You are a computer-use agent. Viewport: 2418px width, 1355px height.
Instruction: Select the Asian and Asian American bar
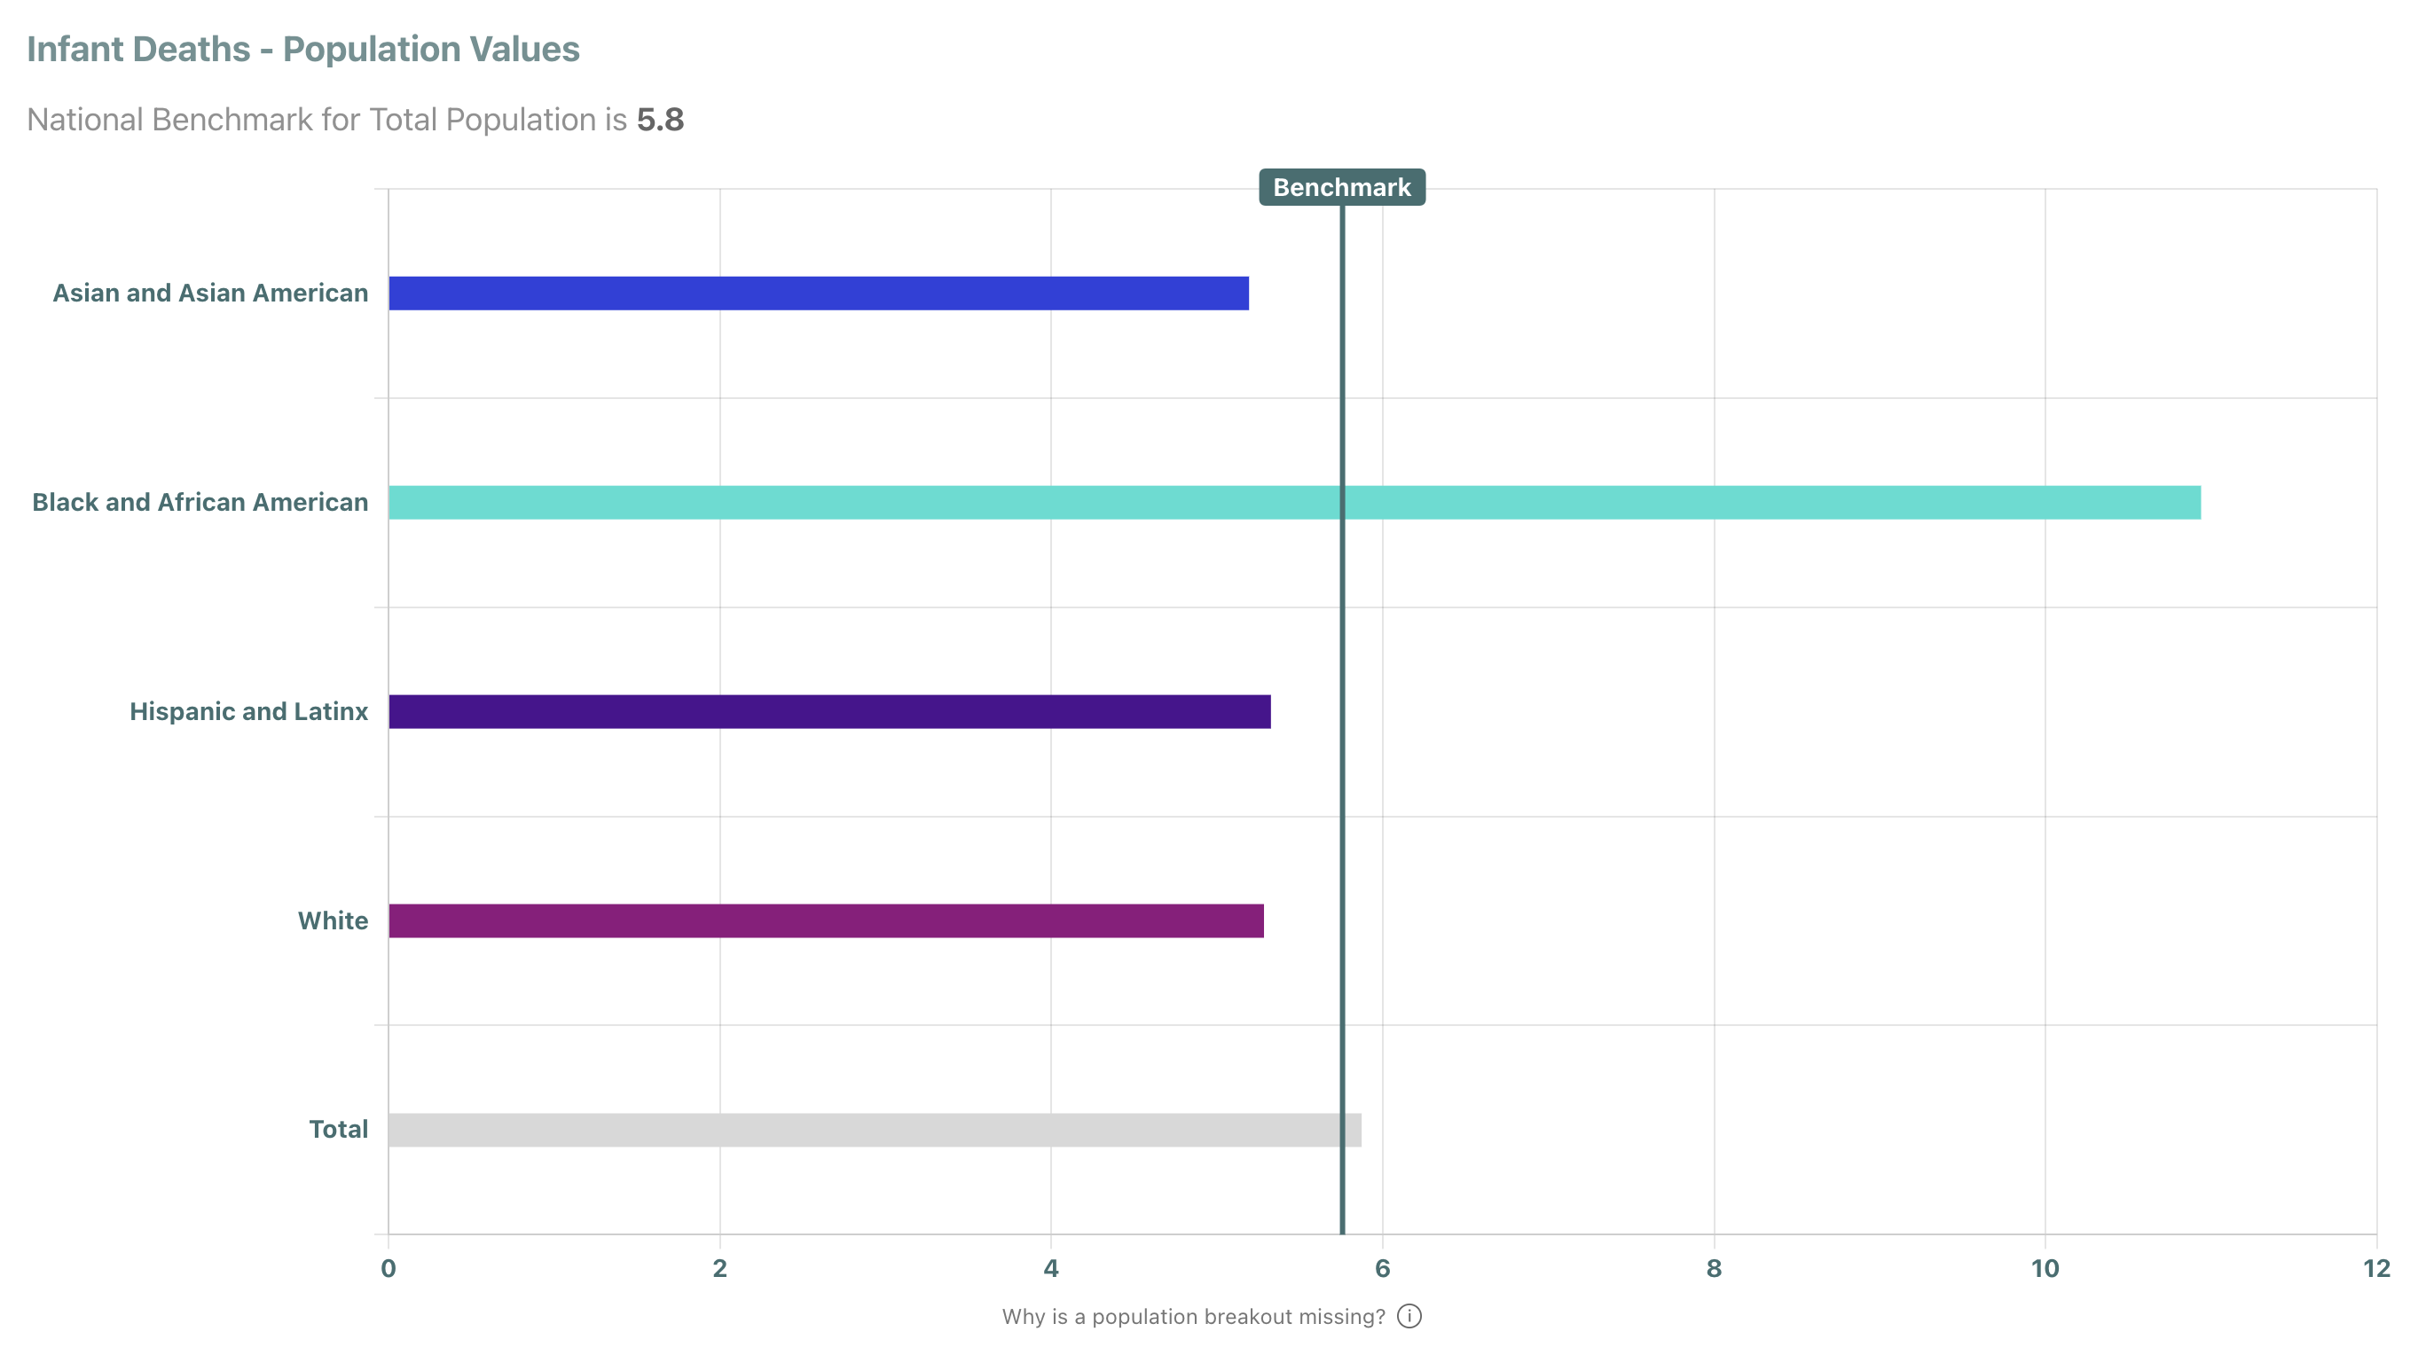click(817, 292)
